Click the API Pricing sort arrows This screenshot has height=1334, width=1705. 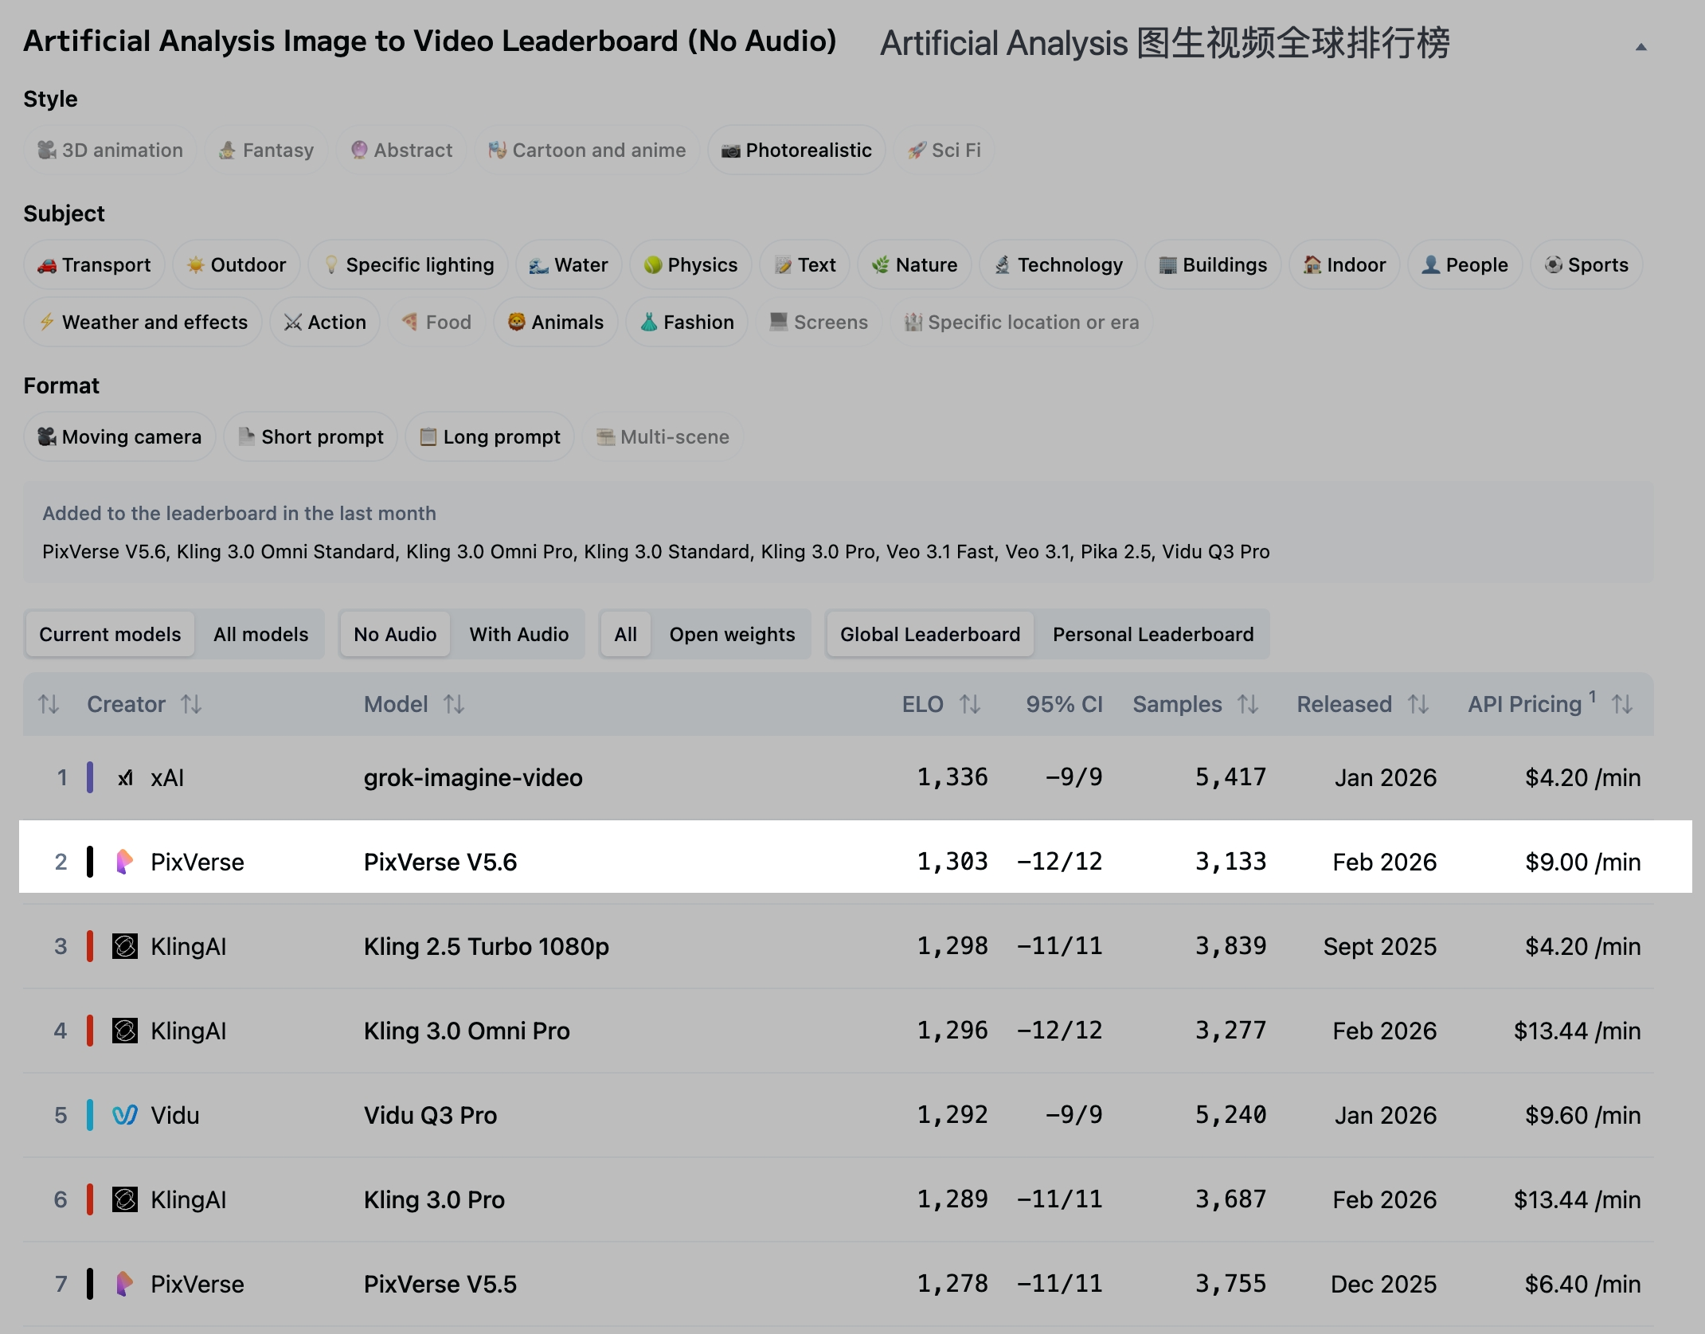[x=1621, y=704]
